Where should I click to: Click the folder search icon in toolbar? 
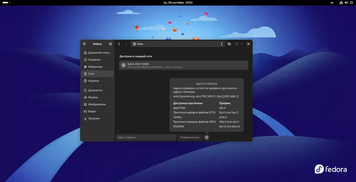tap(229, 44)
